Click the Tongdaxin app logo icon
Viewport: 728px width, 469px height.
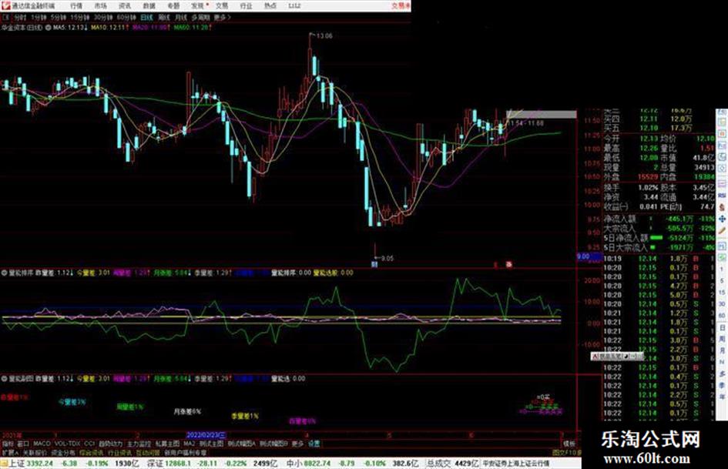(5, 5)
